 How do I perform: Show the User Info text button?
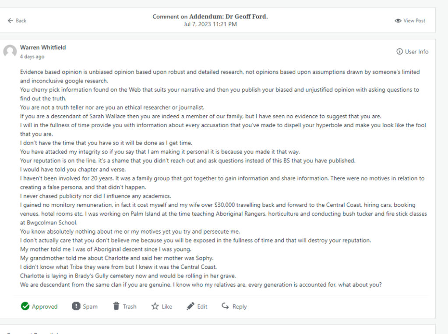point(416,52)
